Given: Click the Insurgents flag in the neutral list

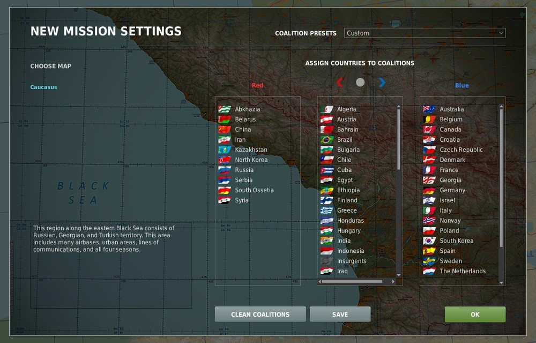Looking at the screenshot, I should pos(327,260).
